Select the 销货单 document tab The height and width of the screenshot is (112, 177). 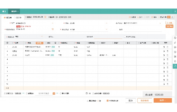(x=14, y=11)
